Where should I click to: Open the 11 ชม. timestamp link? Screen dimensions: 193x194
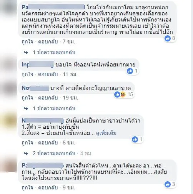tap(70, 75)
